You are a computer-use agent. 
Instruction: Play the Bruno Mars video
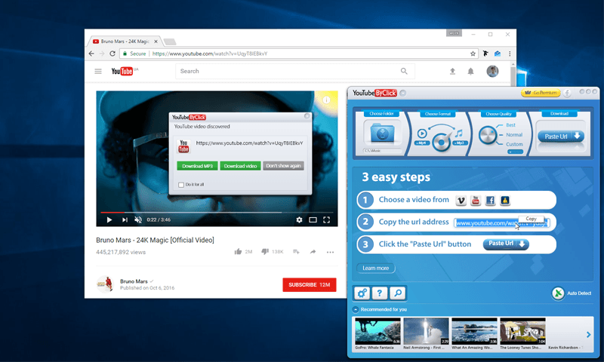point(109,219)
